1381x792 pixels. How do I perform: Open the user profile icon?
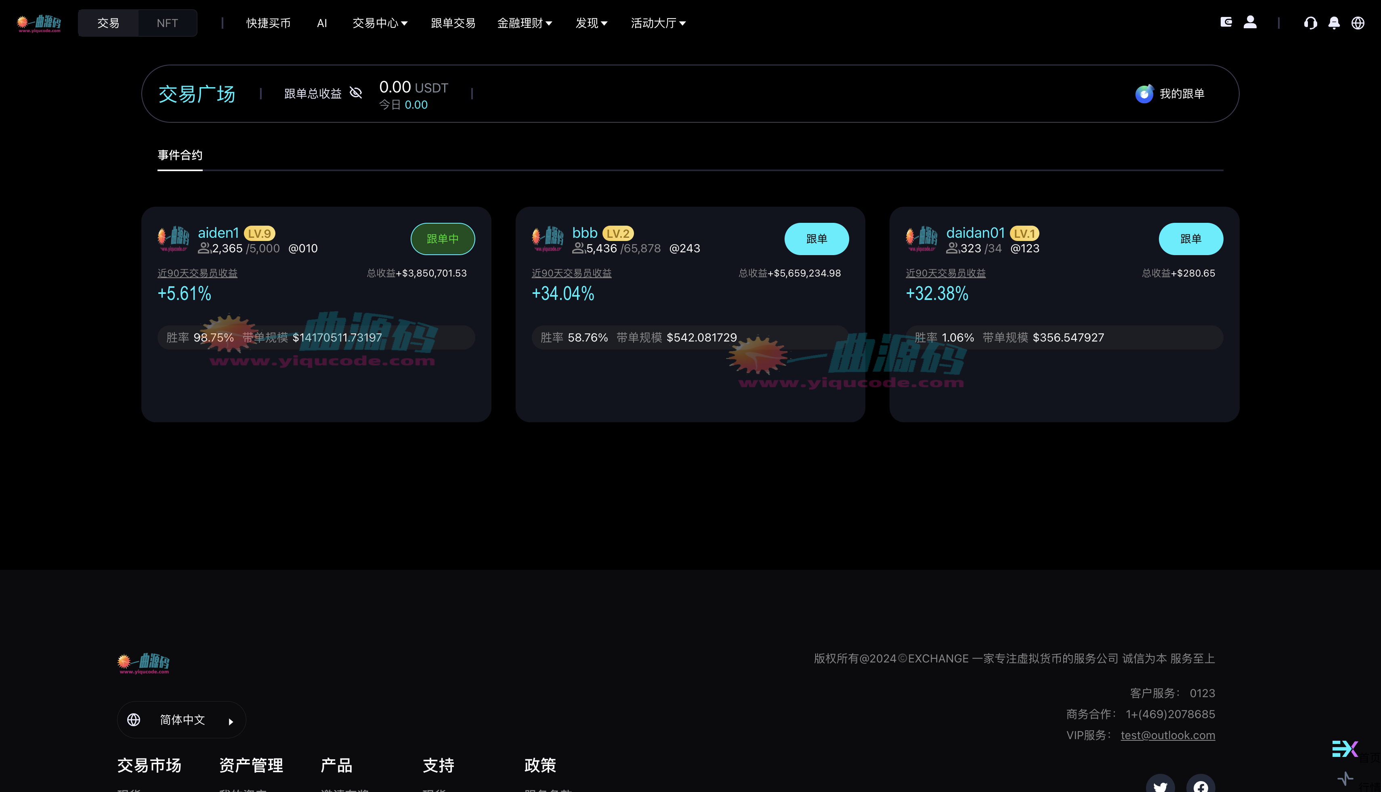pos(1250,22)
